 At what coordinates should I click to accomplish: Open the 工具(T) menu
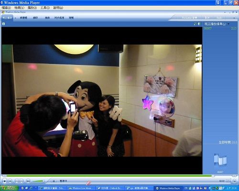click(45, 8)
